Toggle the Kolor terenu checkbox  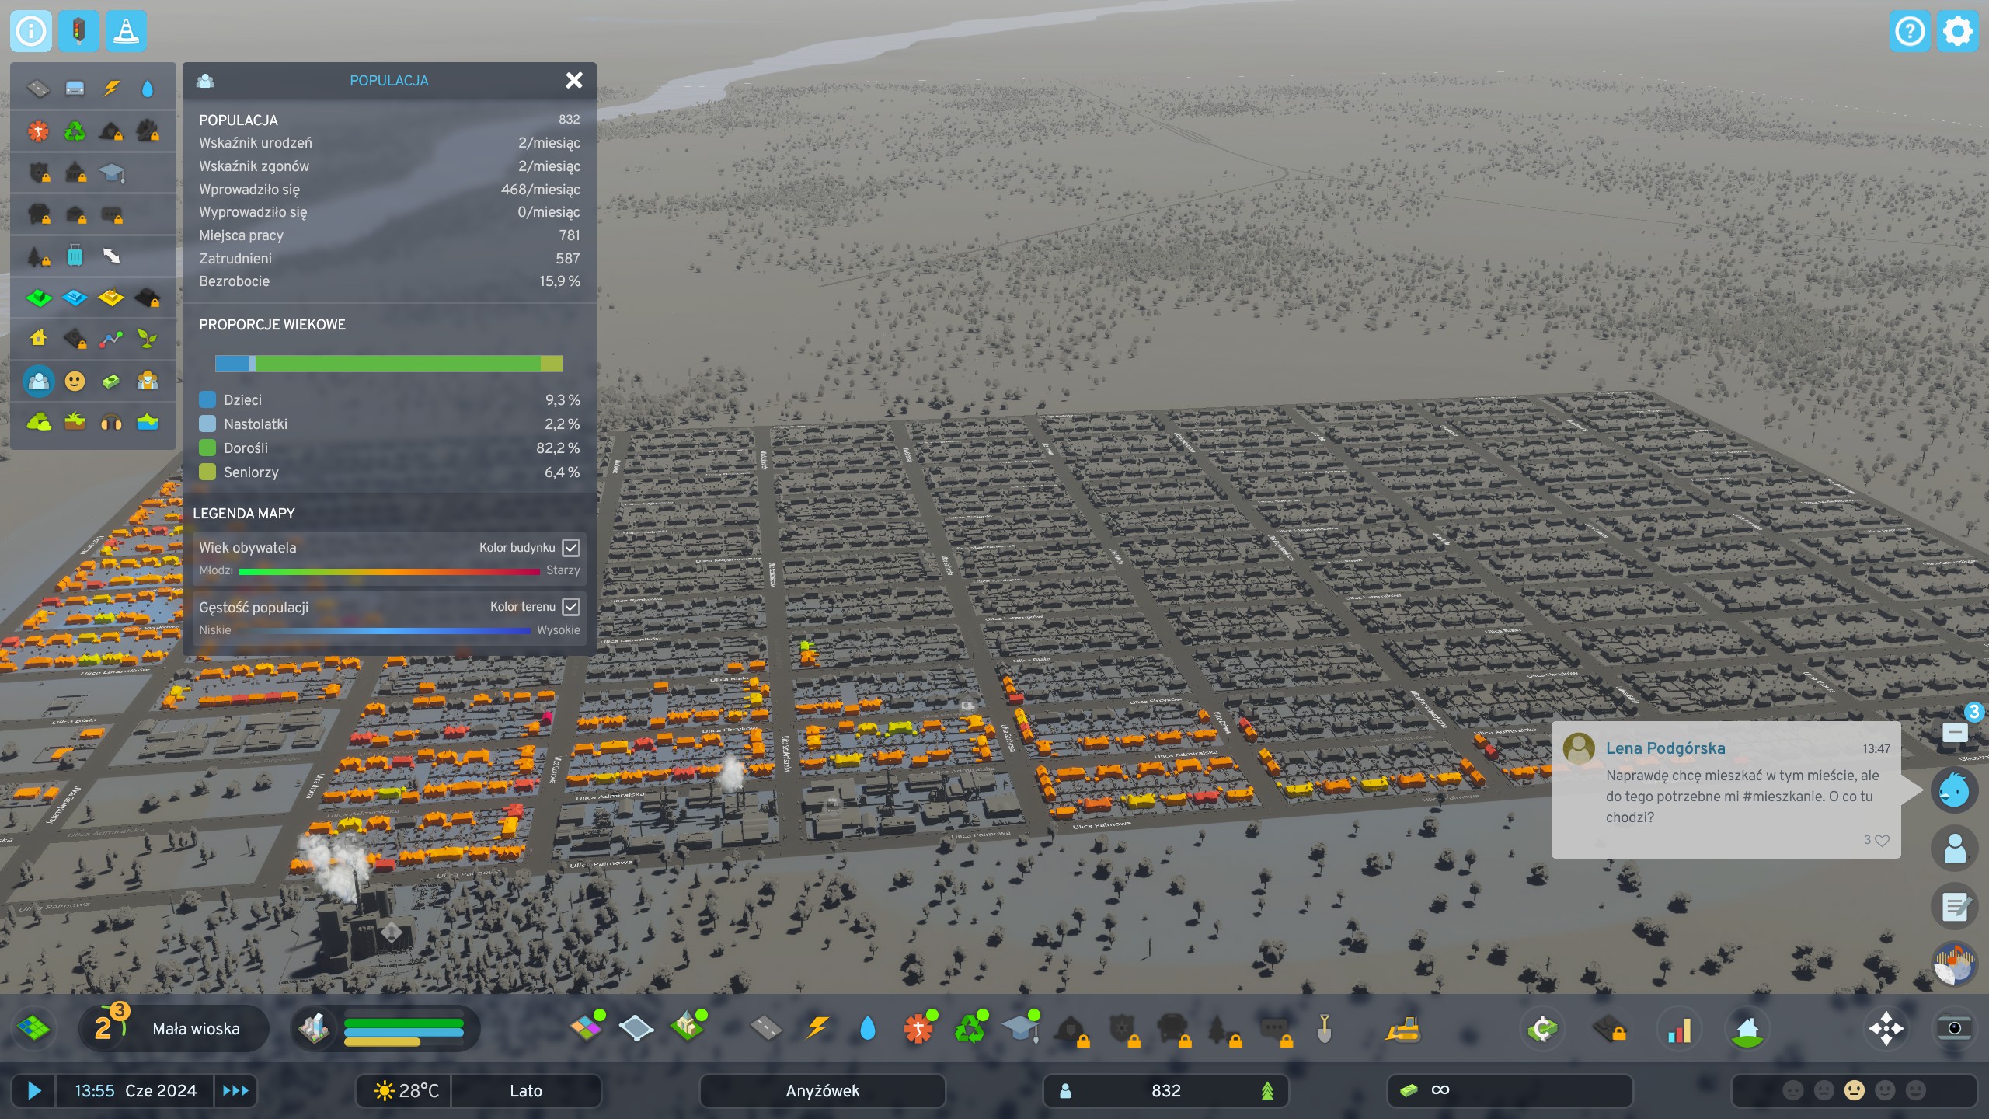[x=571, y=607]
